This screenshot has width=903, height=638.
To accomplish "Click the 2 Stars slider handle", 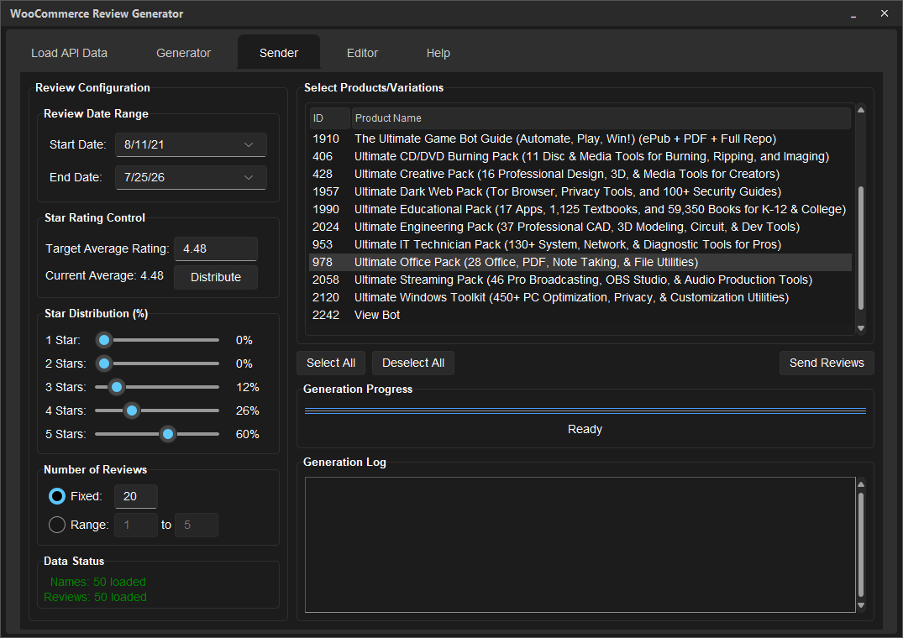I will 104,363.
